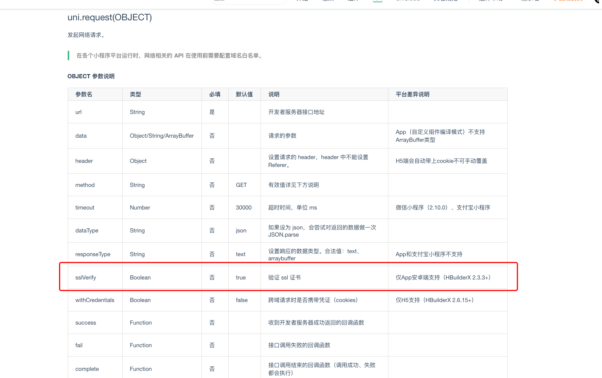
Task: Click 'Function' type in fail row
Action: pyautogui.click(x=141, y=345)
